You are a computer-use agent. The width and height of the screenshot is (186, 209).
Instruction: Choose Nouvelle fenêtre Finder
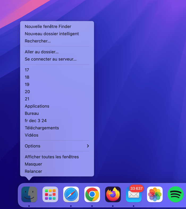[x=57, y=27]
